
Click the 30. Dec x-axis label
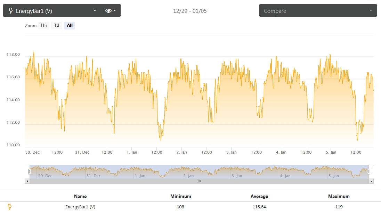pyautogui.click(x=32, y=152)
